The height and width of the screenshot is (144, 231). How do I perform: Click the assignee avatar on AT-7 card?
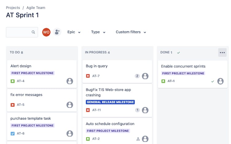(145, 76)
